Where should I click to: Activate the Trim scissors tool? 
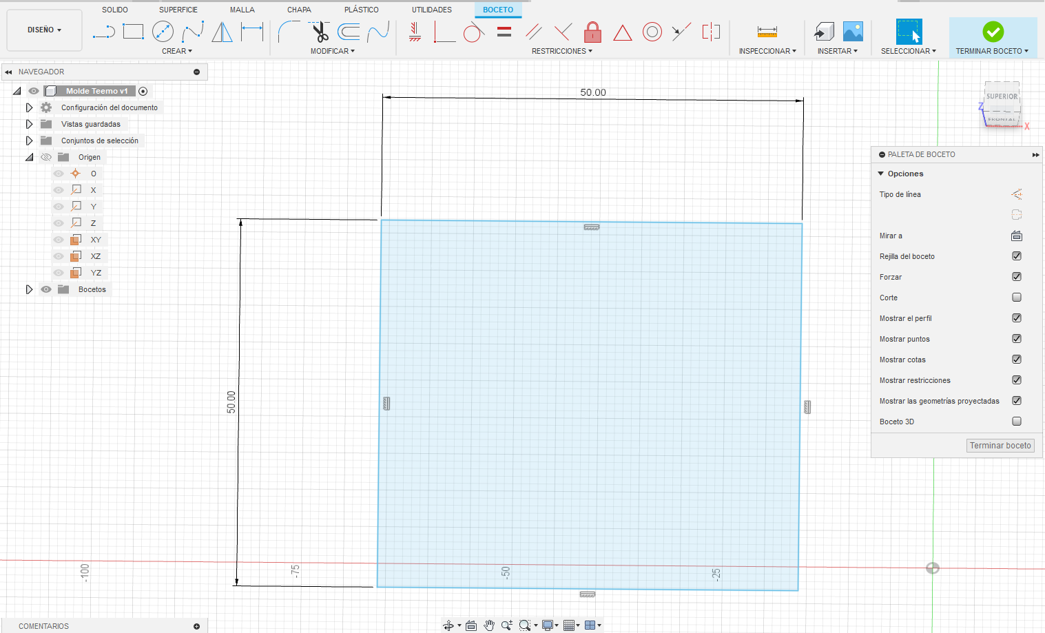coord(318,31)
